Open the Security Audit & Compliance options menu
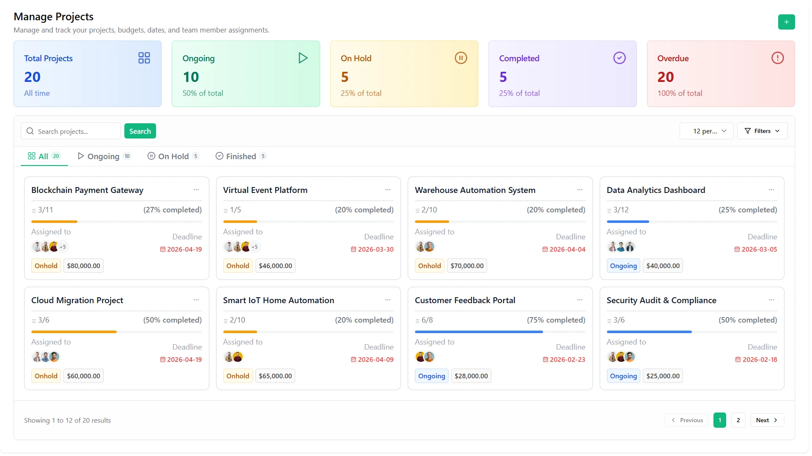The height and width of the screenshot is (456, 812). coord(771,300)
